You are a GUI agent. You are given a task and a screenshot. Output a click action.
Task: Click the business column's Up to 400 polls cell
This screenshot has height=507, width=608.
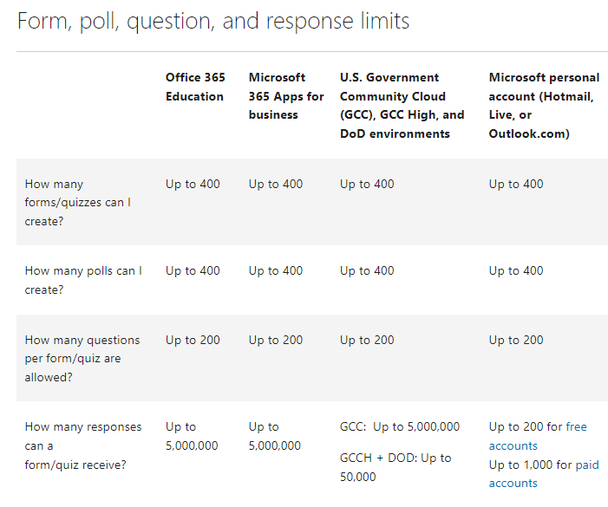coord(276,270)
